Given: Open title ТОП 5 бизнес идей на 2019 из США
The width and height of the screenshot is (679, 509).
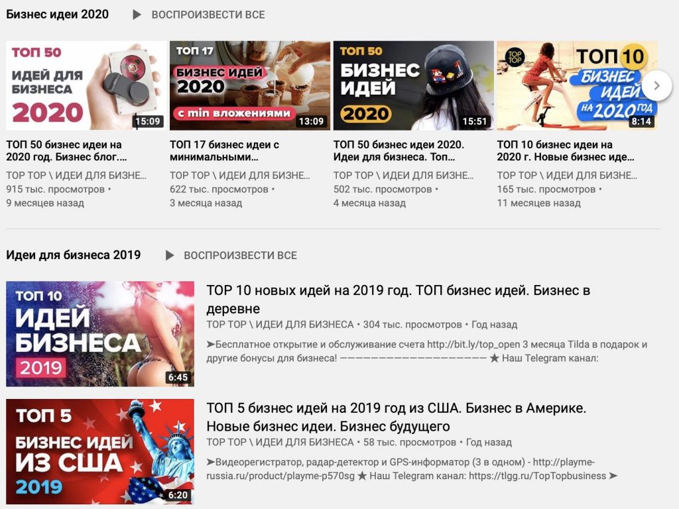Looking at the screenshot, I should pyautogui.click(x=396, y=417).
